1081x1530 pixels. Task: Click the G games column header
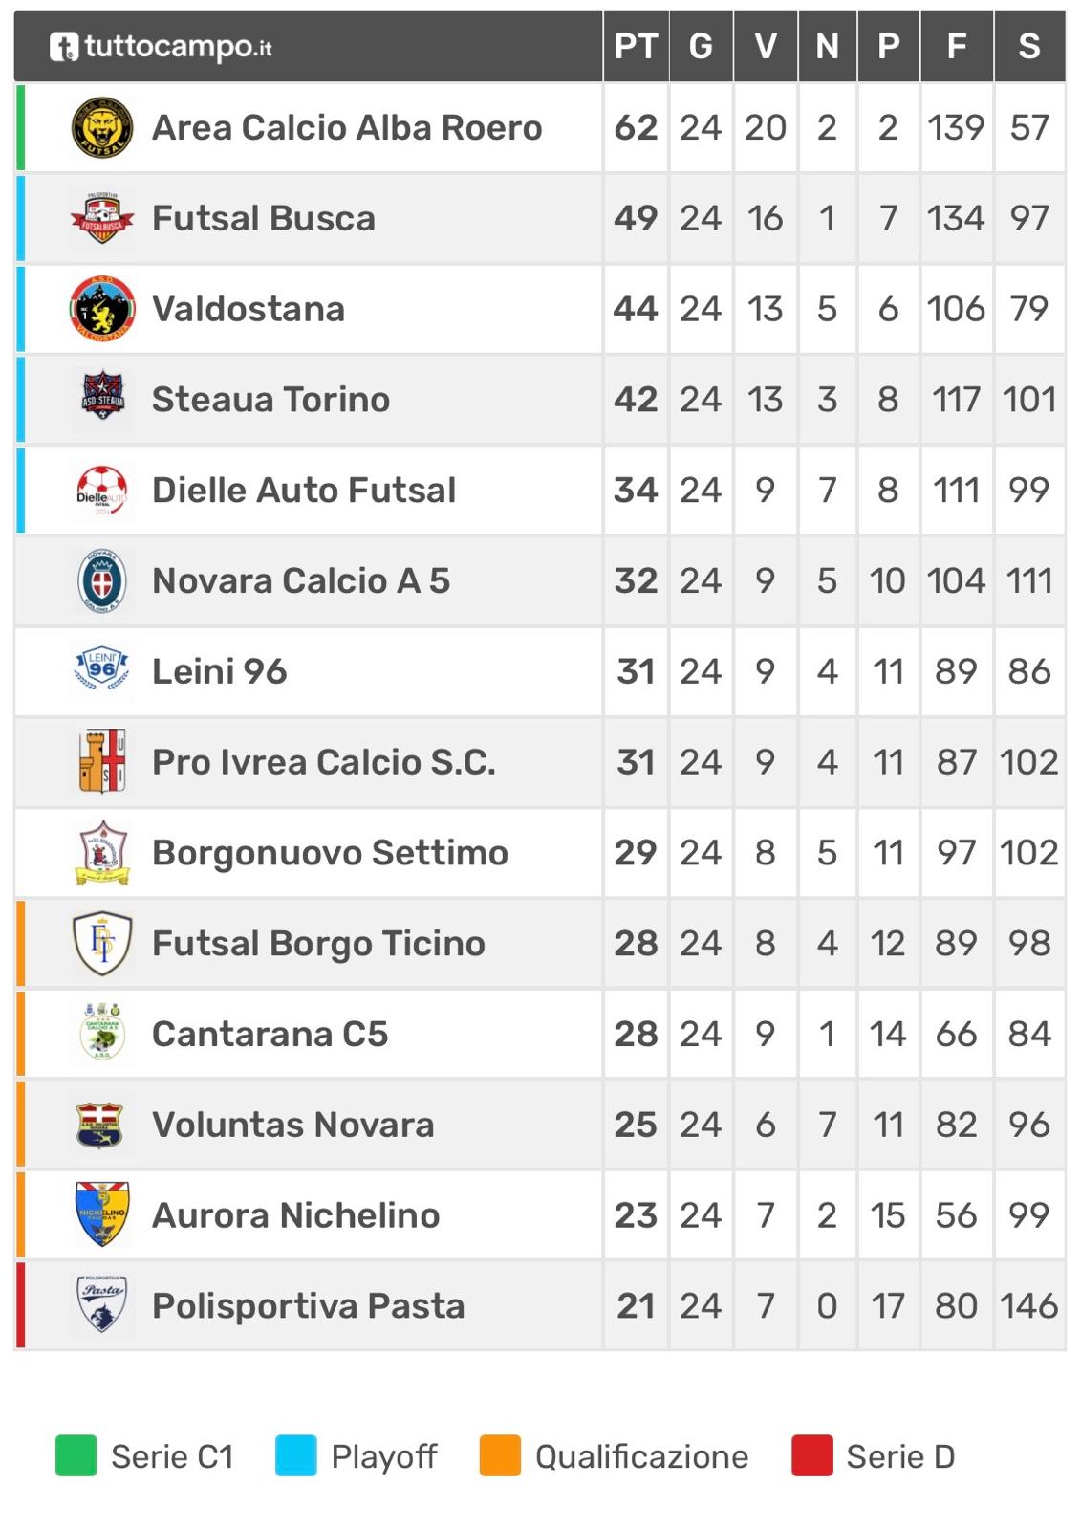click(x=701, y=47)
